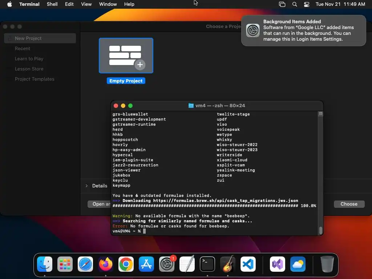372x279 pixels.
Task: Open Launchpad in the Dock
Action: [x=65, y=264]
